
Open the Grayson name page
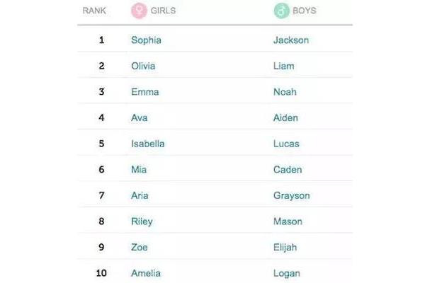[291, 196]
